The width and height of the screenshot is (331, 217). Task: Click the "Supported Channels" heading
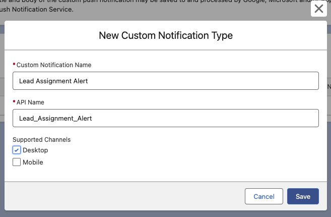point(41,139)
